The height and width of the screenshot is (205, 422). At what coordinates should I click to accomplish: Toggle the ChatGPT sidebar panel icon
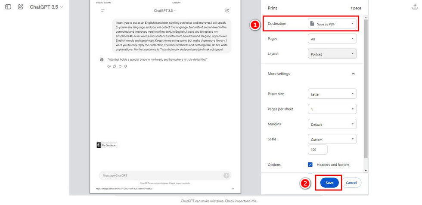click(x=8, y=7)
